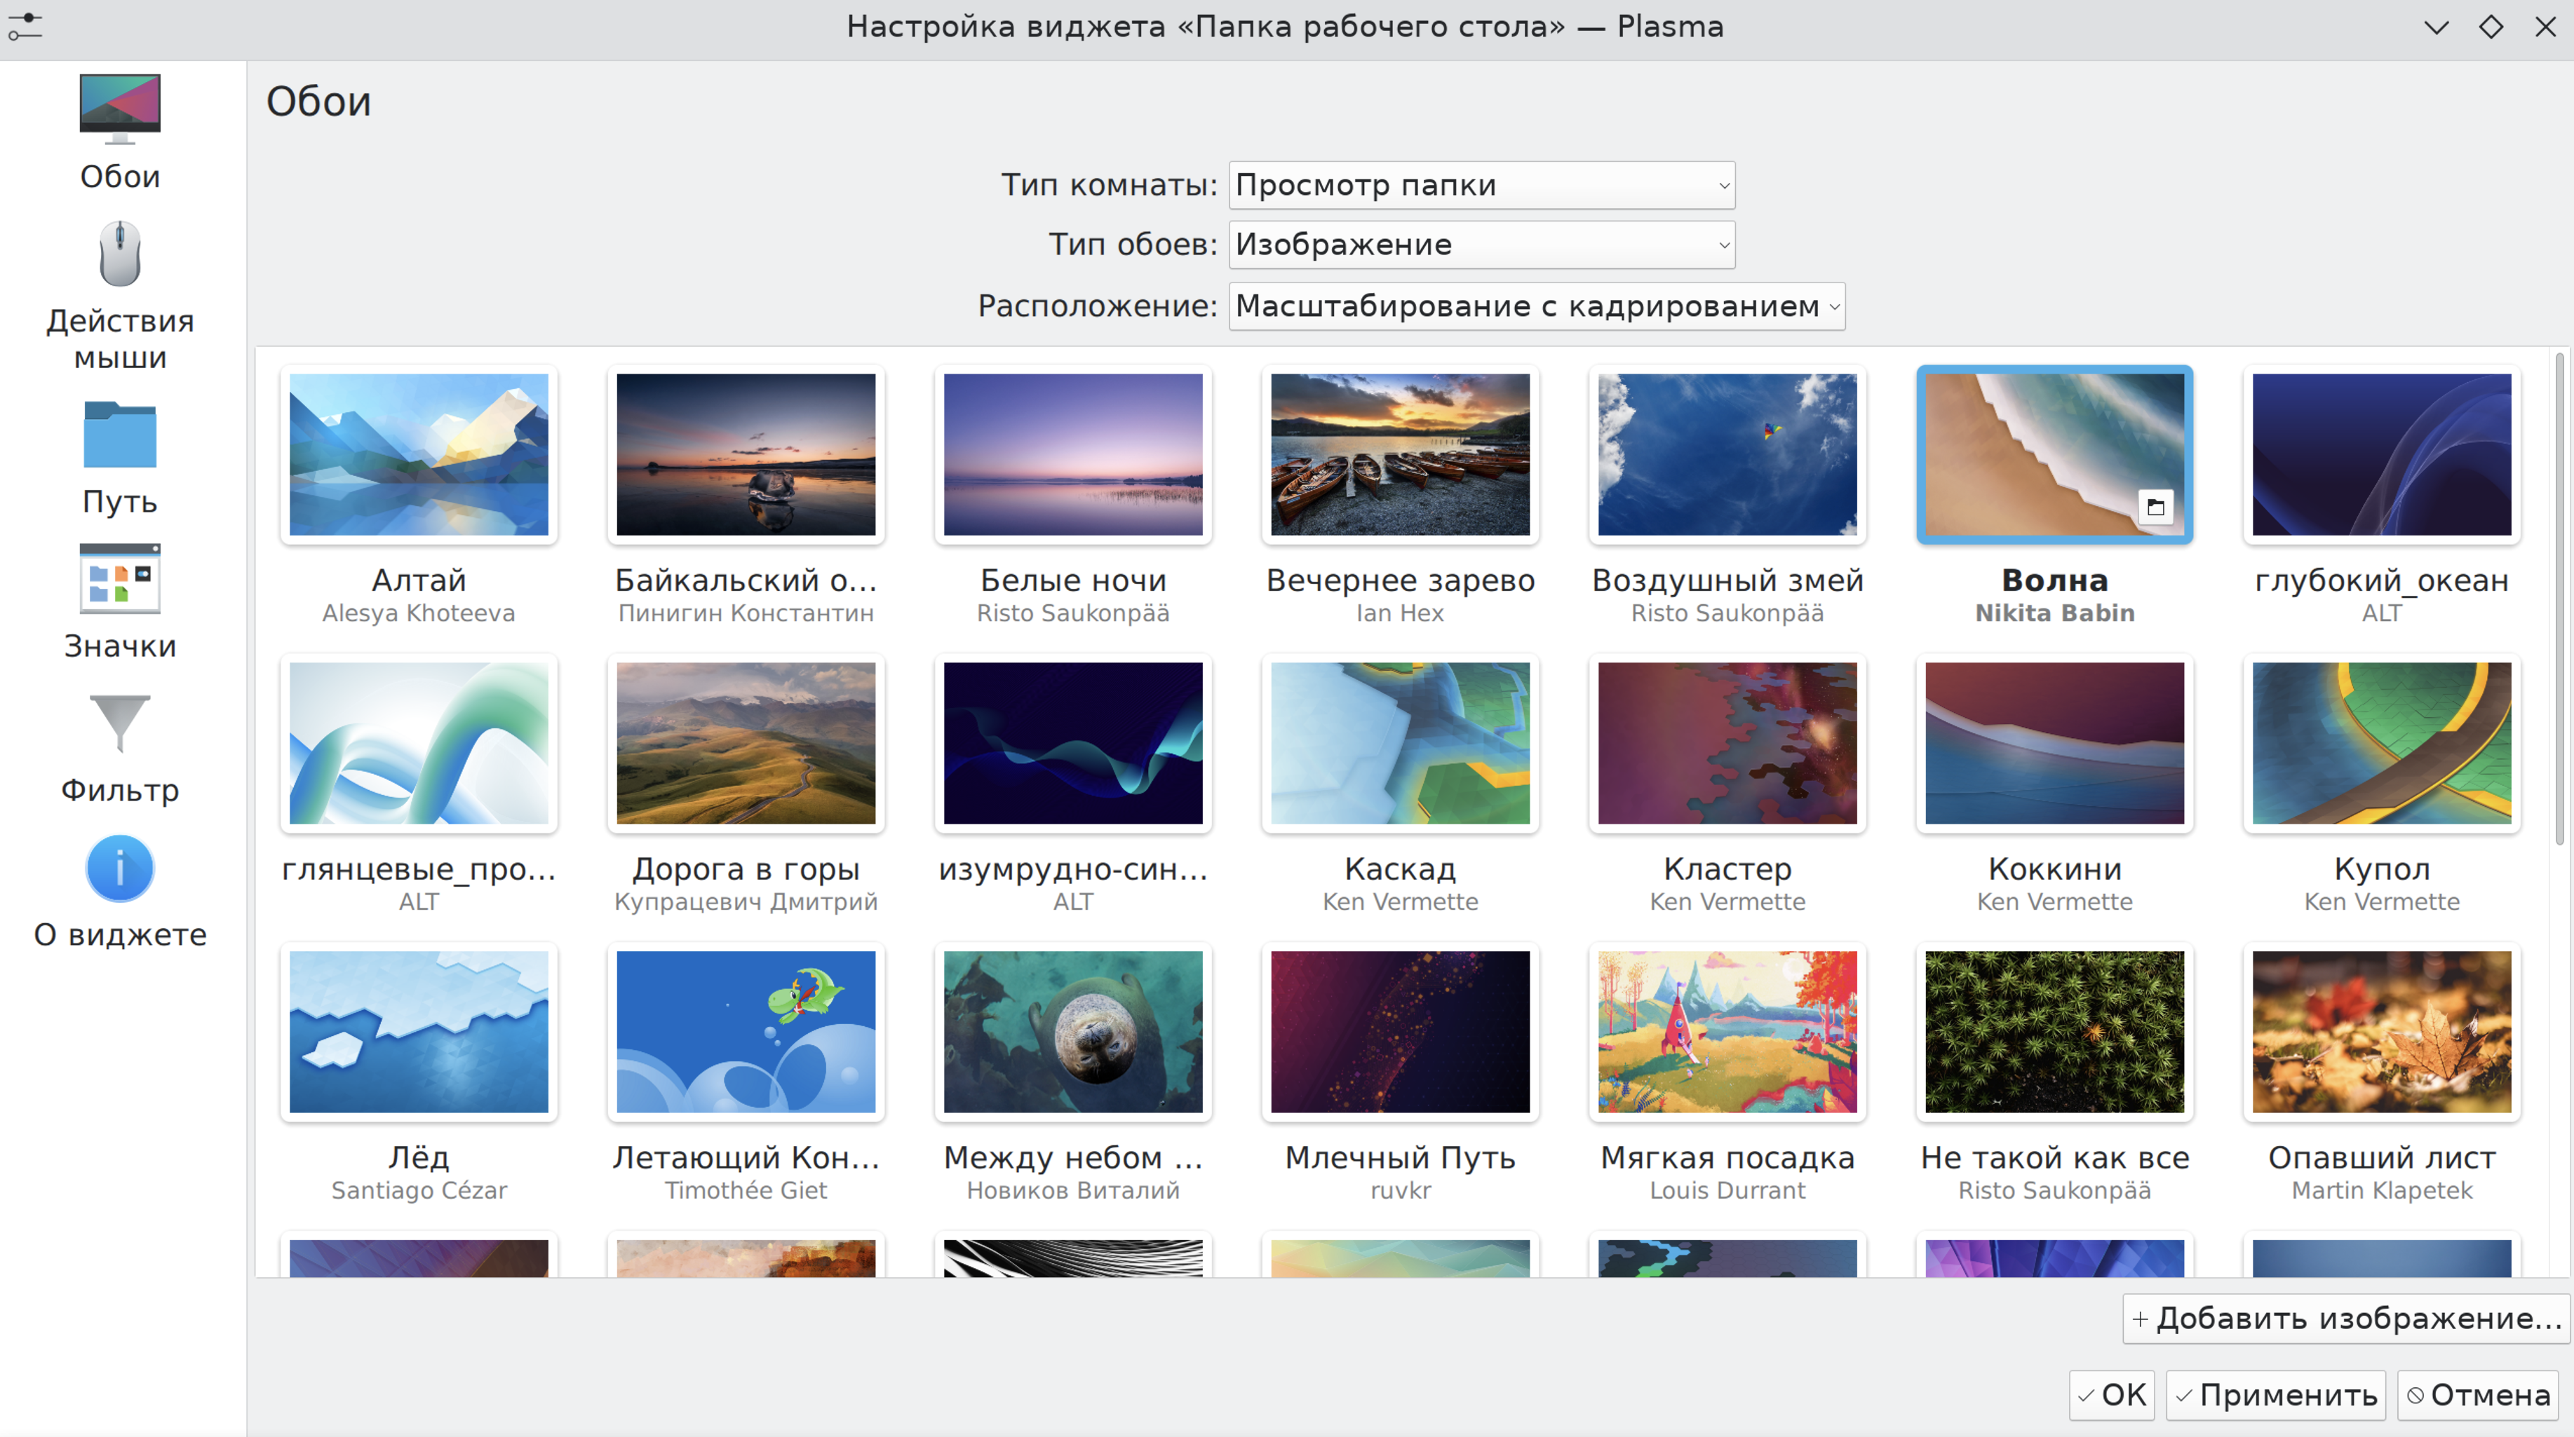
Task: Click the Пинигин Константин author label
Action: click(x=746, y=613)
